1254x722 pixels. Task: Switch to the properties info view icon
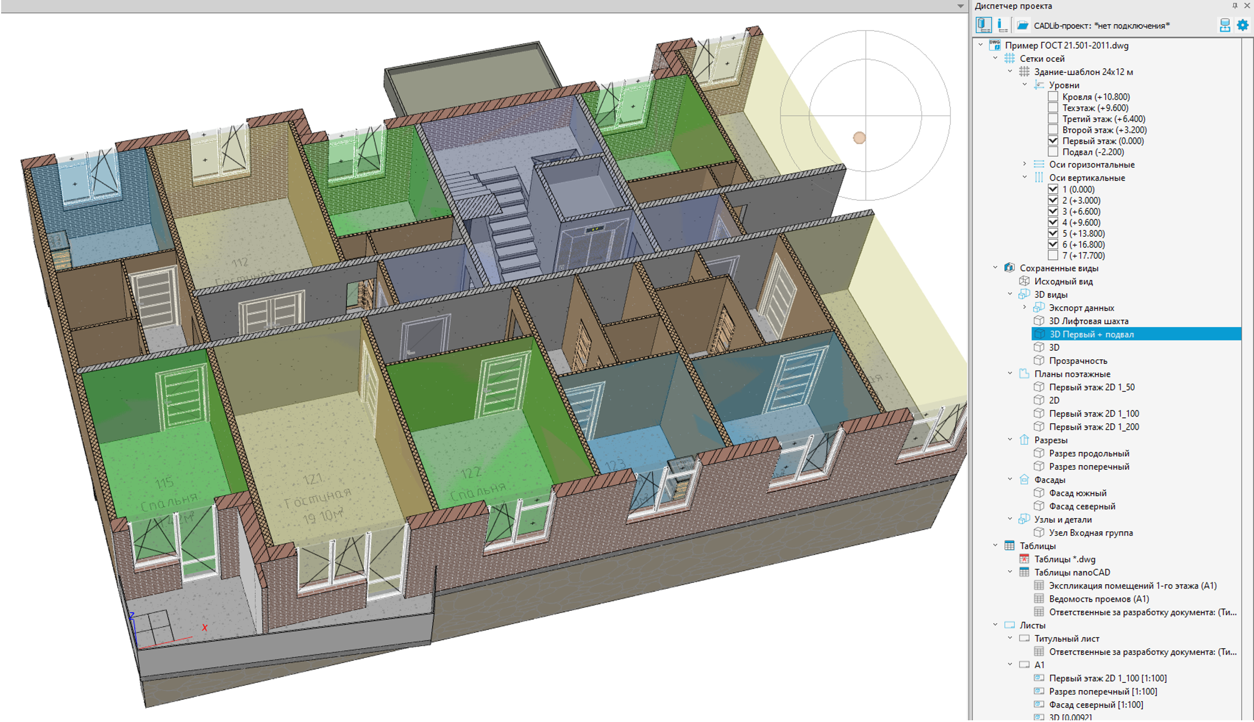pos(1002,26)
